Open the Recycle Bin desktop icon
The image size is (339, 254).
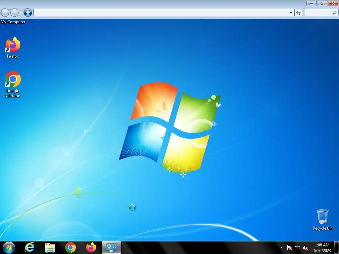pyautogui.click(x=322, y=220)
